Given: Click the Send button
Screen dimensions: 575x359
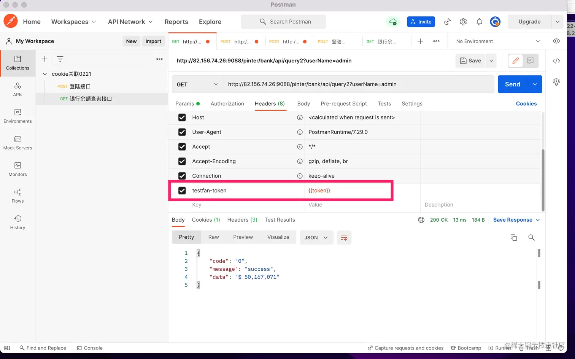Looking at the screenshot, I should 513,84.
